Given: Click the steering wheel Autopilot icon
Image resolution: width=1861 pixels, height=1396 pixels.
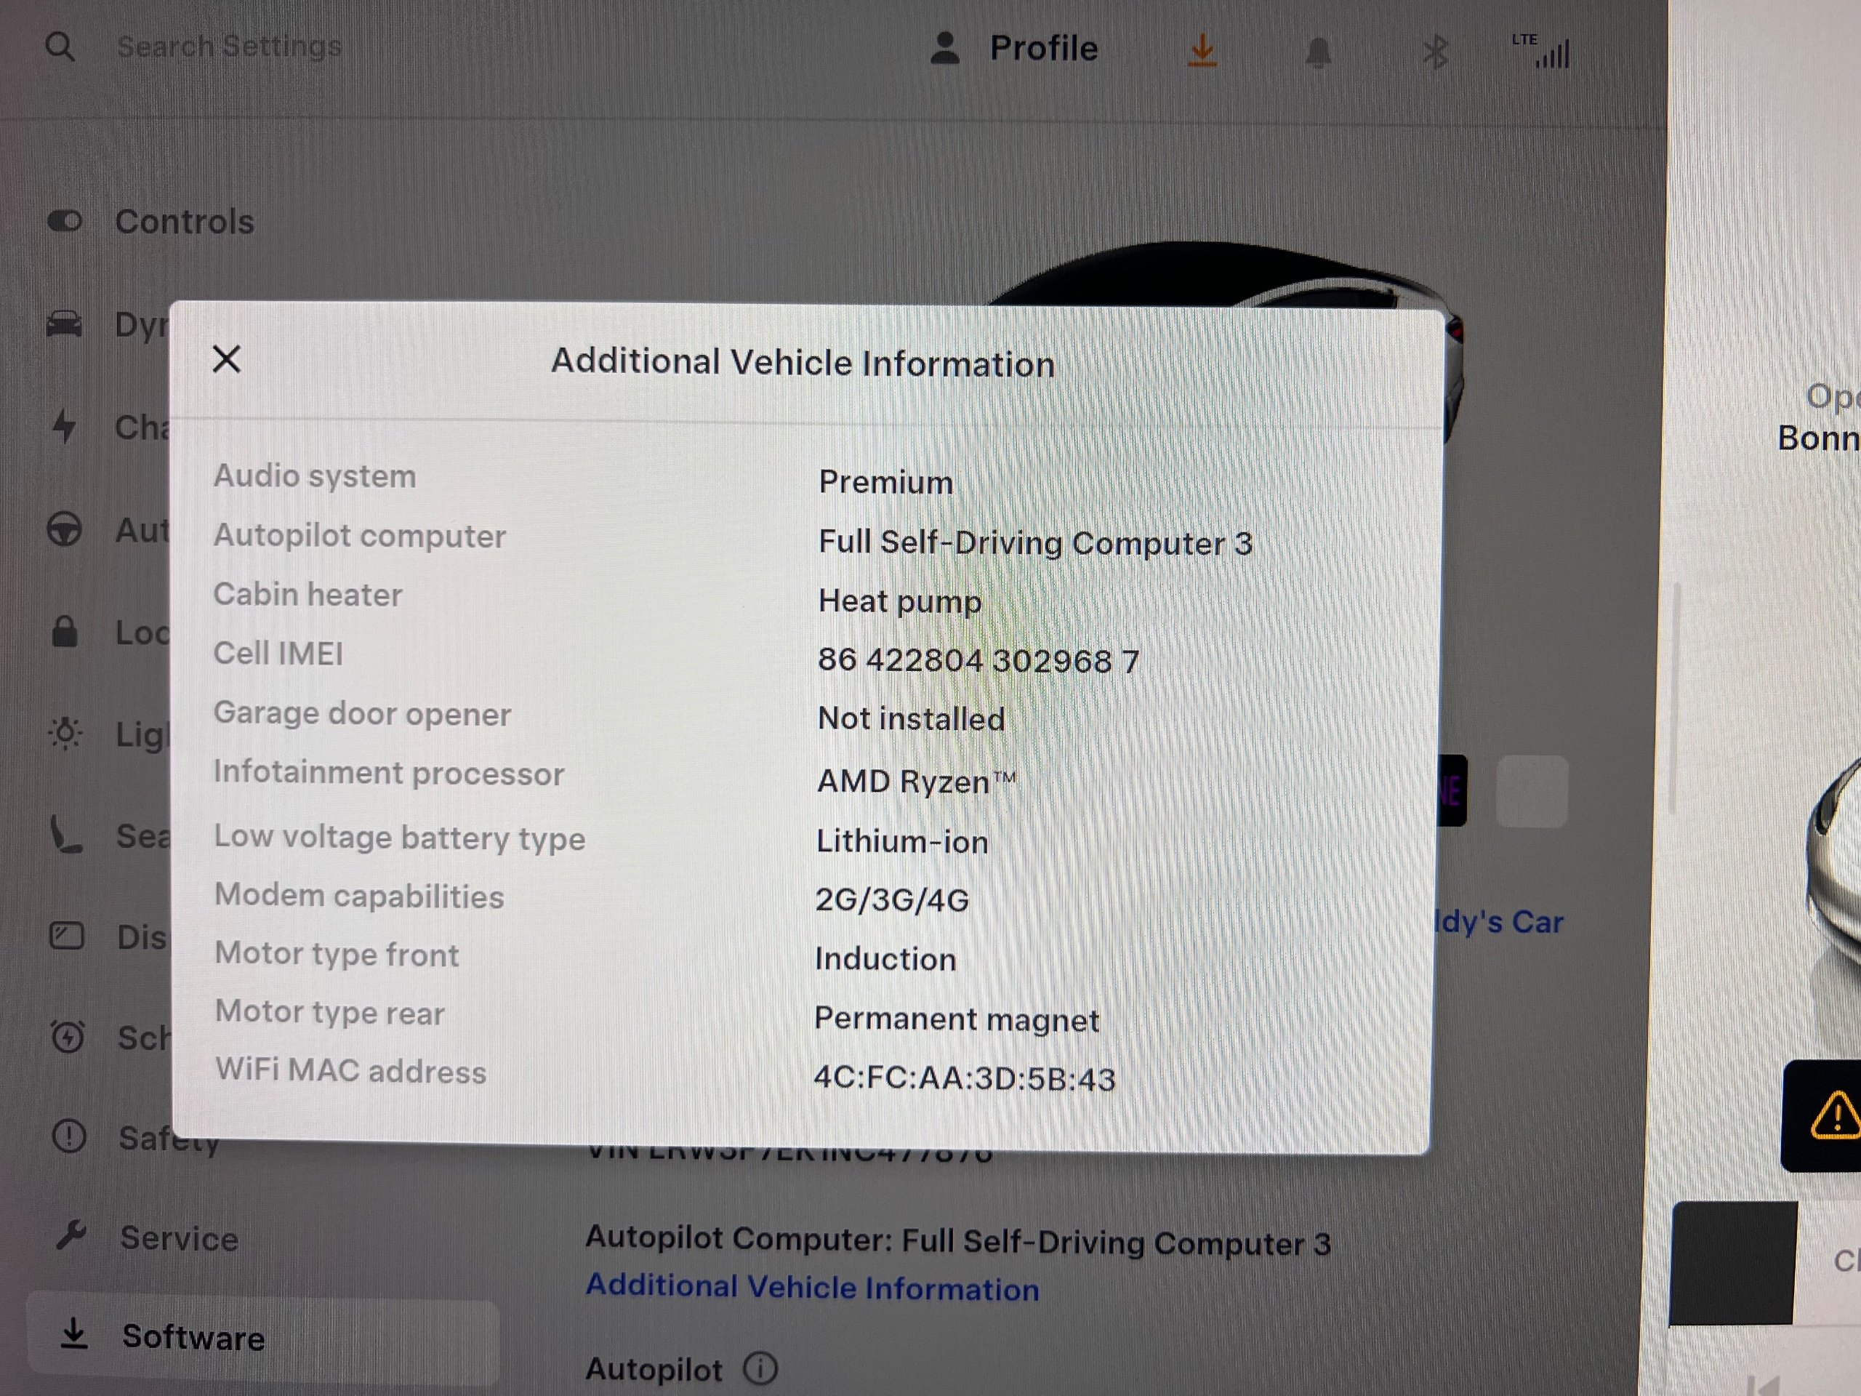Looking at the screenshot, I should tap(65, 529).
